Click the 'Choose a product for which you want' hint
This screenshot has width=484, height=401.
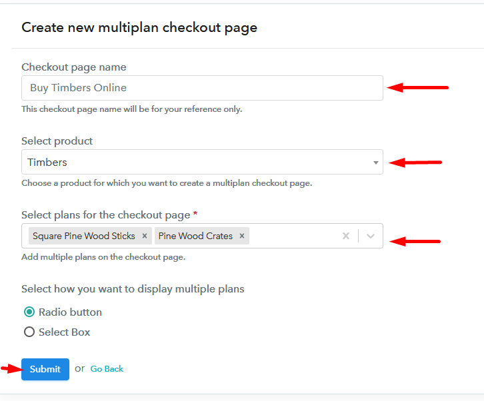pos(167,183)
